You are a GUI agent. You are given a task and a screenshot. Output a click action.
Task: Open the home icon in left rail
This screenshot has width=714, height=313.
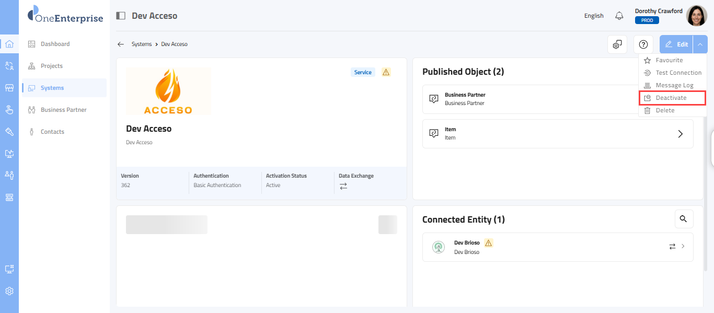coord(9,44)
